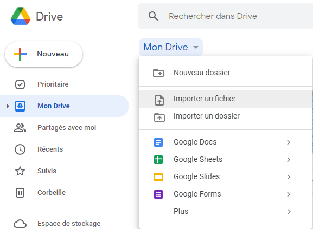Expand the Google Docs submenu chevron
This screenshot has width=313, height=229.
pyautogui.click(x=289, y=142)
